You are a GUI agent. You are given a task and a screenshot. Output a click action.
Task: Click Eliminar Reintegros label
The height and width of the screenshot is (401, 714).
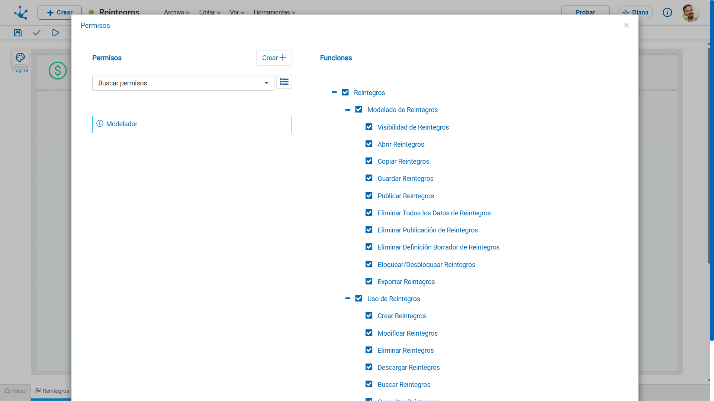click(x=406, y=350)
